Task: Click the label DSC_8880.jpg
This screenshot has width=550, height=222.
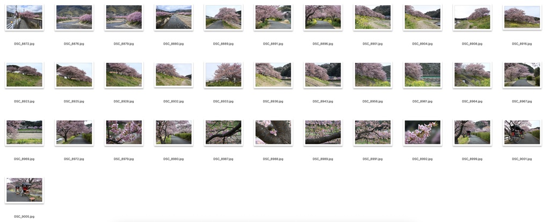Action: (173, 44)
